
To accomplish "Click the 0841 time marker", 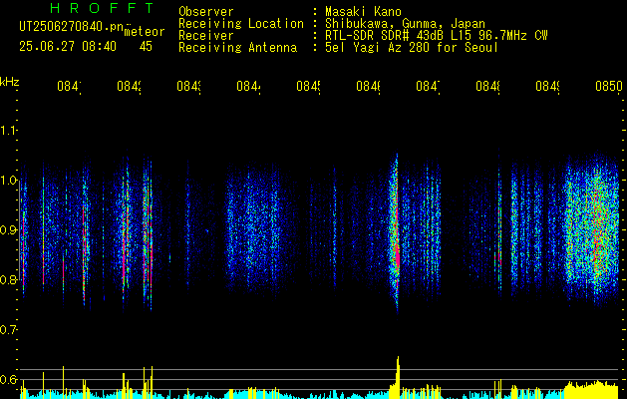I will [69, 87].
